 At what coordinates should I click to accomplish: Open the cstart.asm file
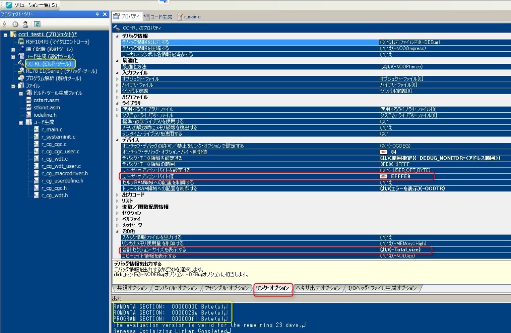point(46,100)
